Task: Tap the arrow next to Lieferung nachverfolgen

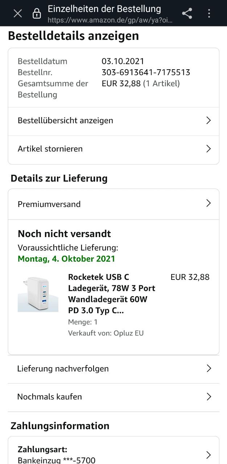Action: pos(209,369)
